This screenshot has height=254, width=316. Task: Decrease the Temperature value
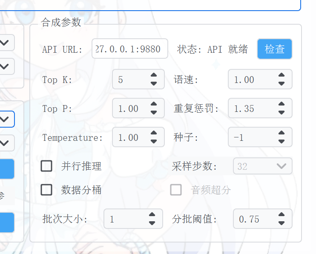(154, 141)
